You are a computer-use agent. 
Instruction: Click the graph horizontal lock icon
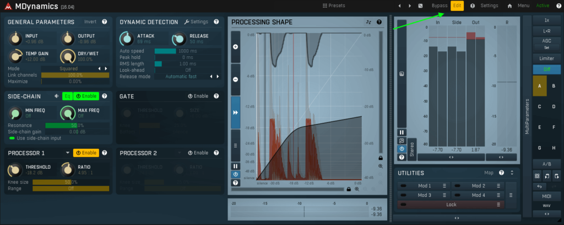[x=349, y=189]
